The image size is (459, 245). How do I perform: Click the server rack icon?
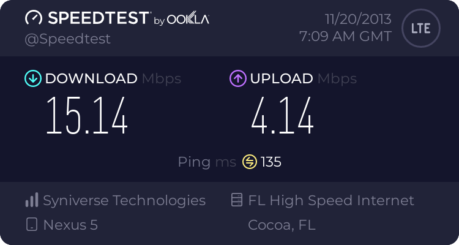[x=237, y=200]
